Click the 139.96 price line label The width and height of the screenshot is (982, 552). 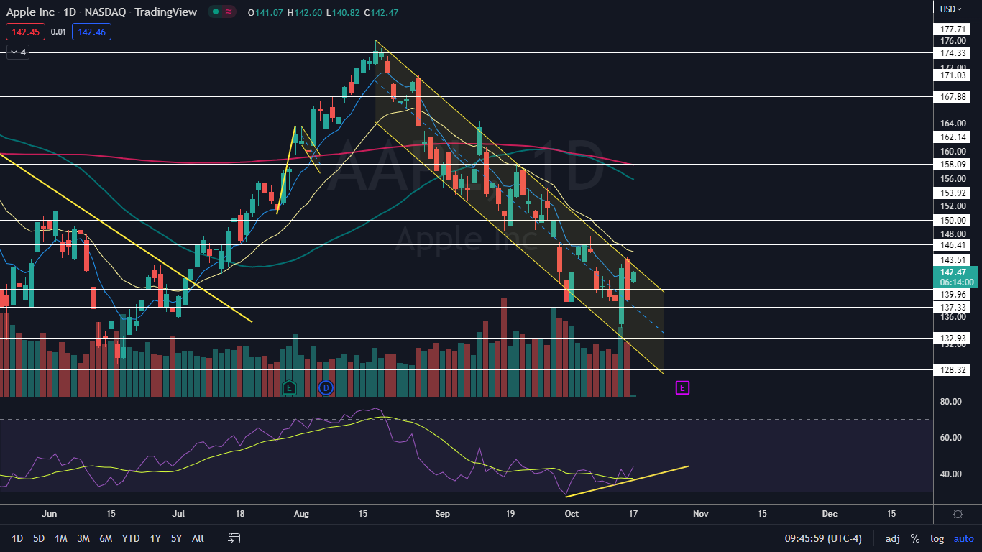click(953, 295)
